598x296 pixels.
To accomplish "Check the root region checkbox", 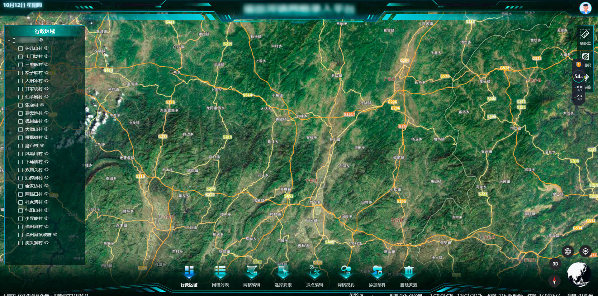I will click(14, 41).
